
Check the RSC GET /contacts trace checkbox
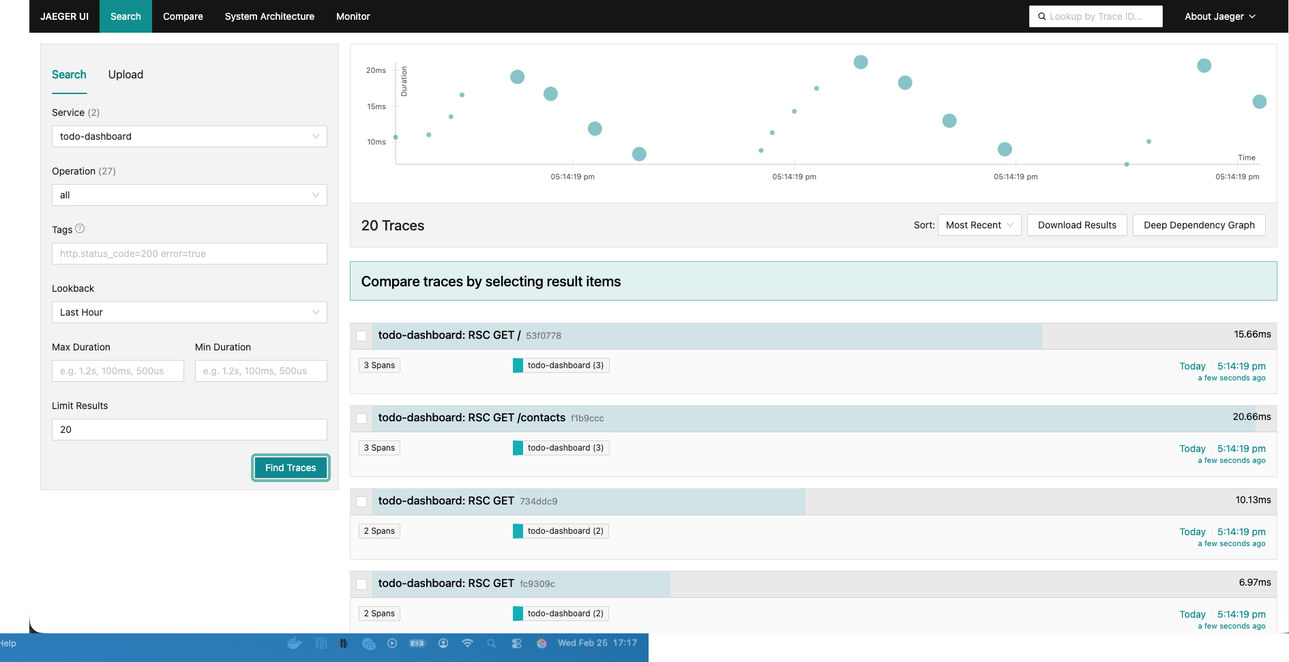coord(361,419)
